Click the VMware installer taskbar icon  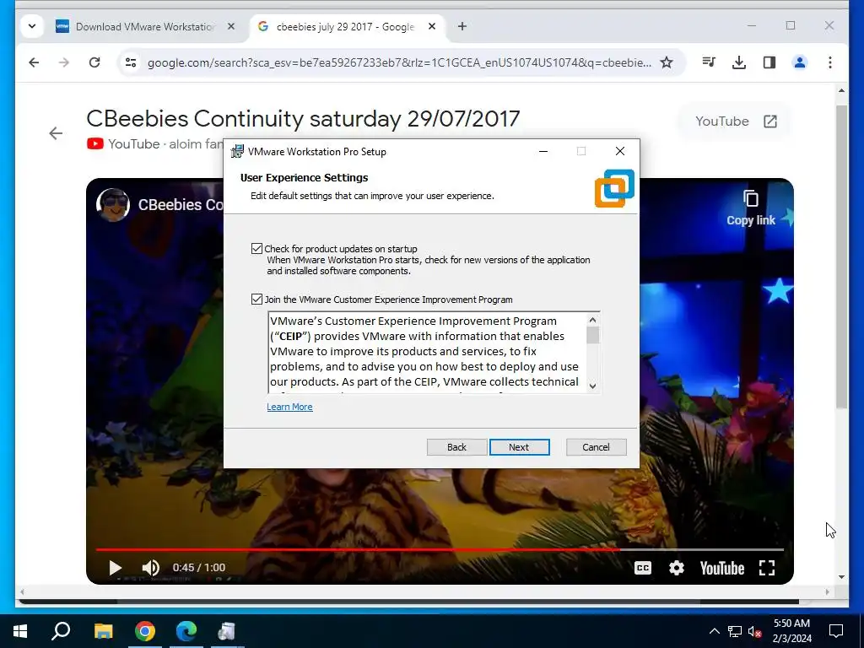227,631
